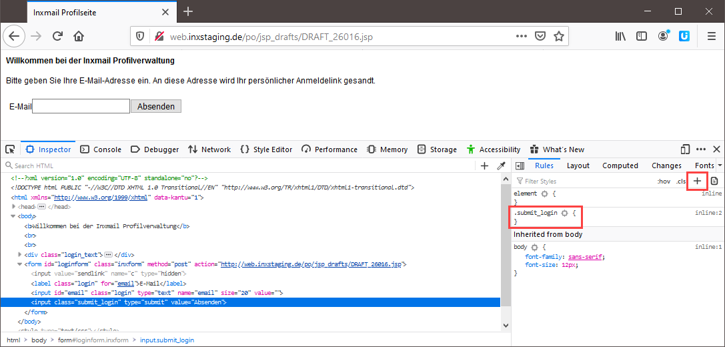Click the sans-serif font-family value
725x347 pixels.
pyautogui.click(x=585, y=257)
